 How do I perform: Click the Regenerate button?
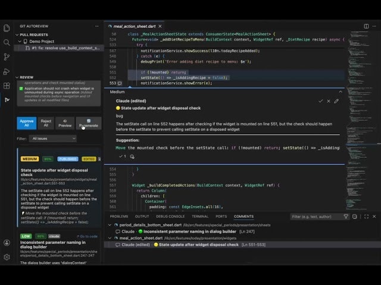click(89, 123)
